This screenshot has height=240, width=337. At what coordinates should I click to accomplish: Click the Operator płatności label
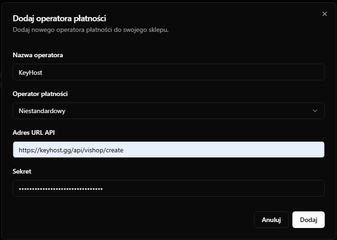click(40, 94)
